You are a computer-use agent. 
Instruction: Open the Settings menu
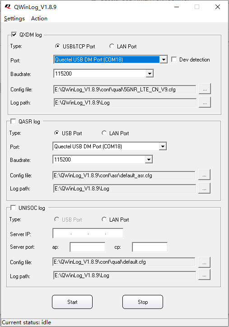coord(14,19)
